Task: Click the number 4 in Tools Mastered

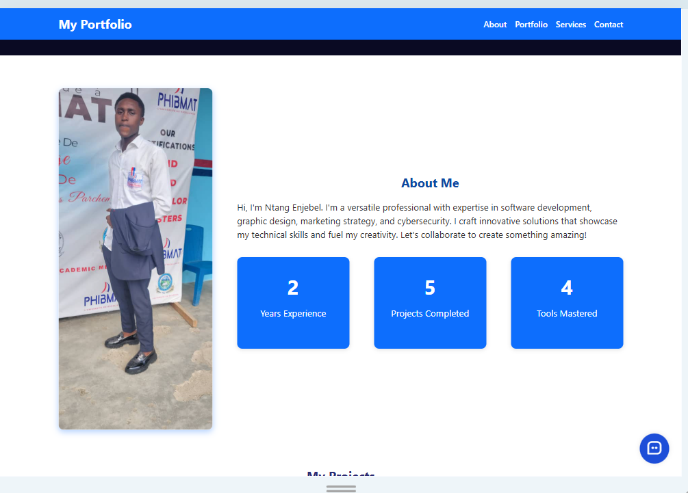Action: (x=567, y=288)
